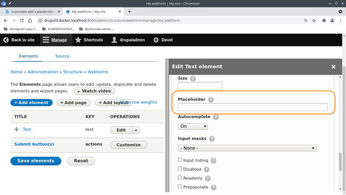Check the Readonly checkbox
The image size is (346, 195).
click(x=180, y=178)
